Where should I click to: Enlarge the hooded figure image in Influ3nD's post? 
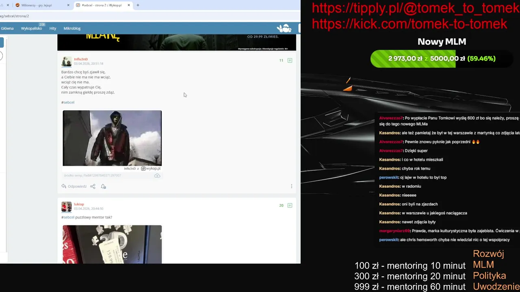(x=112, y=138)
